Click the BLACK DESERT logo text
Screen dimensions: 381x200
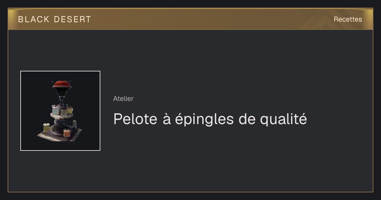click(55, 19)
